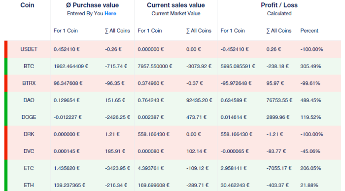Click the red status bar beside USDET
This screenshot has height=191, width=345.
pos(6,49)
